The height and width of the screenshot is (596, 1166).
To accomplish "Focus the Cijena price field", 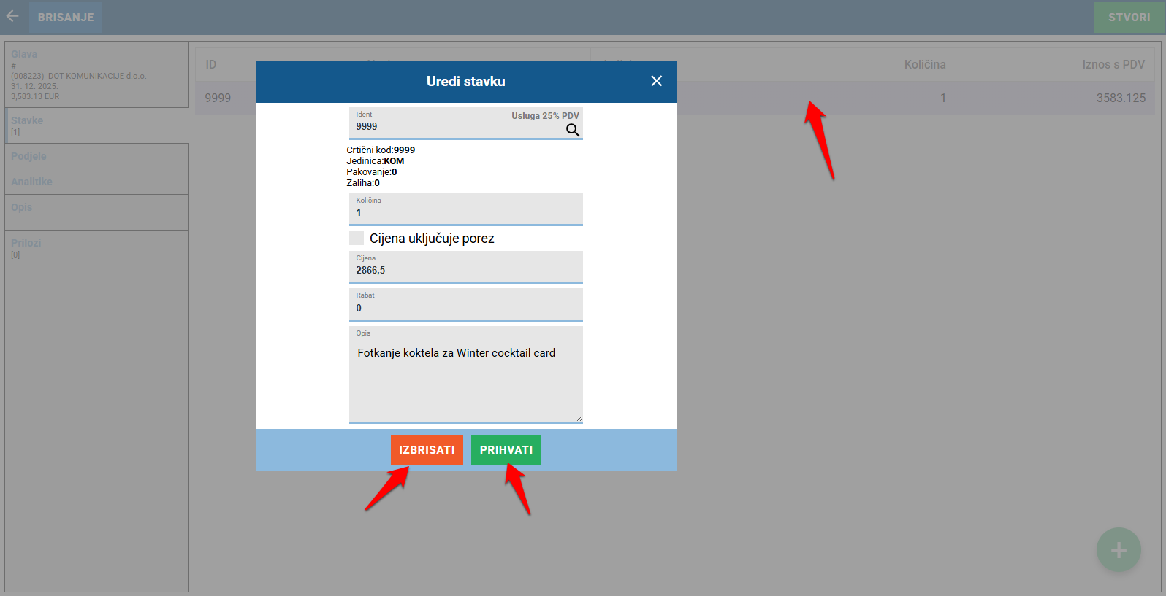I will coord(465,270).
